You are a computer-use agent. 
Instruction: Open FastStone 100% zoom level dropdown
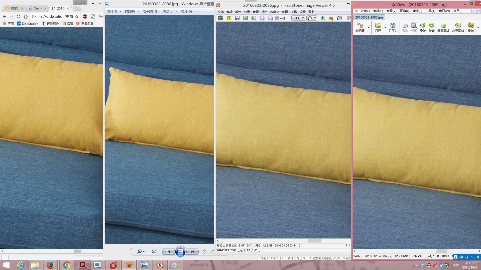[x=303, y=18]
